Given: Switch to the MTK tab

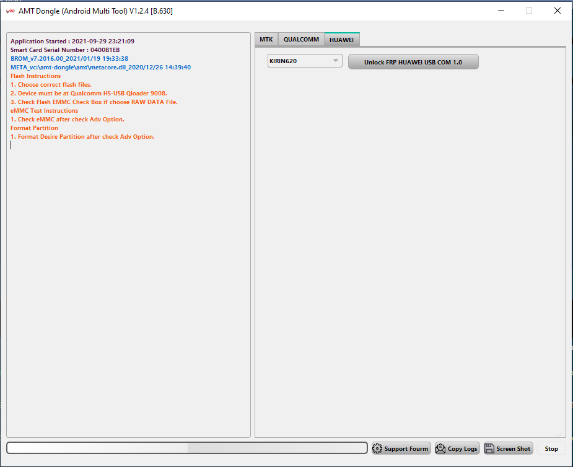Looking at the screenshot, I should point(266,40).
